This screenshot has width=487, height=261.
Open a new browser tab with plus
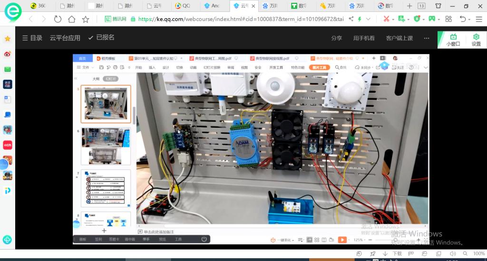pyautogui.click(x=409, y=6)
